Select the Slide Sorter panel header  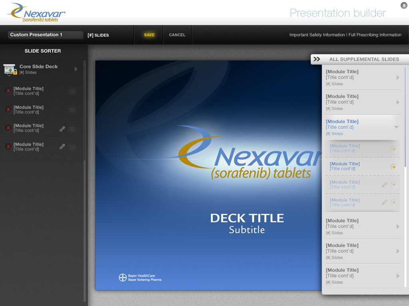(43, 51)
